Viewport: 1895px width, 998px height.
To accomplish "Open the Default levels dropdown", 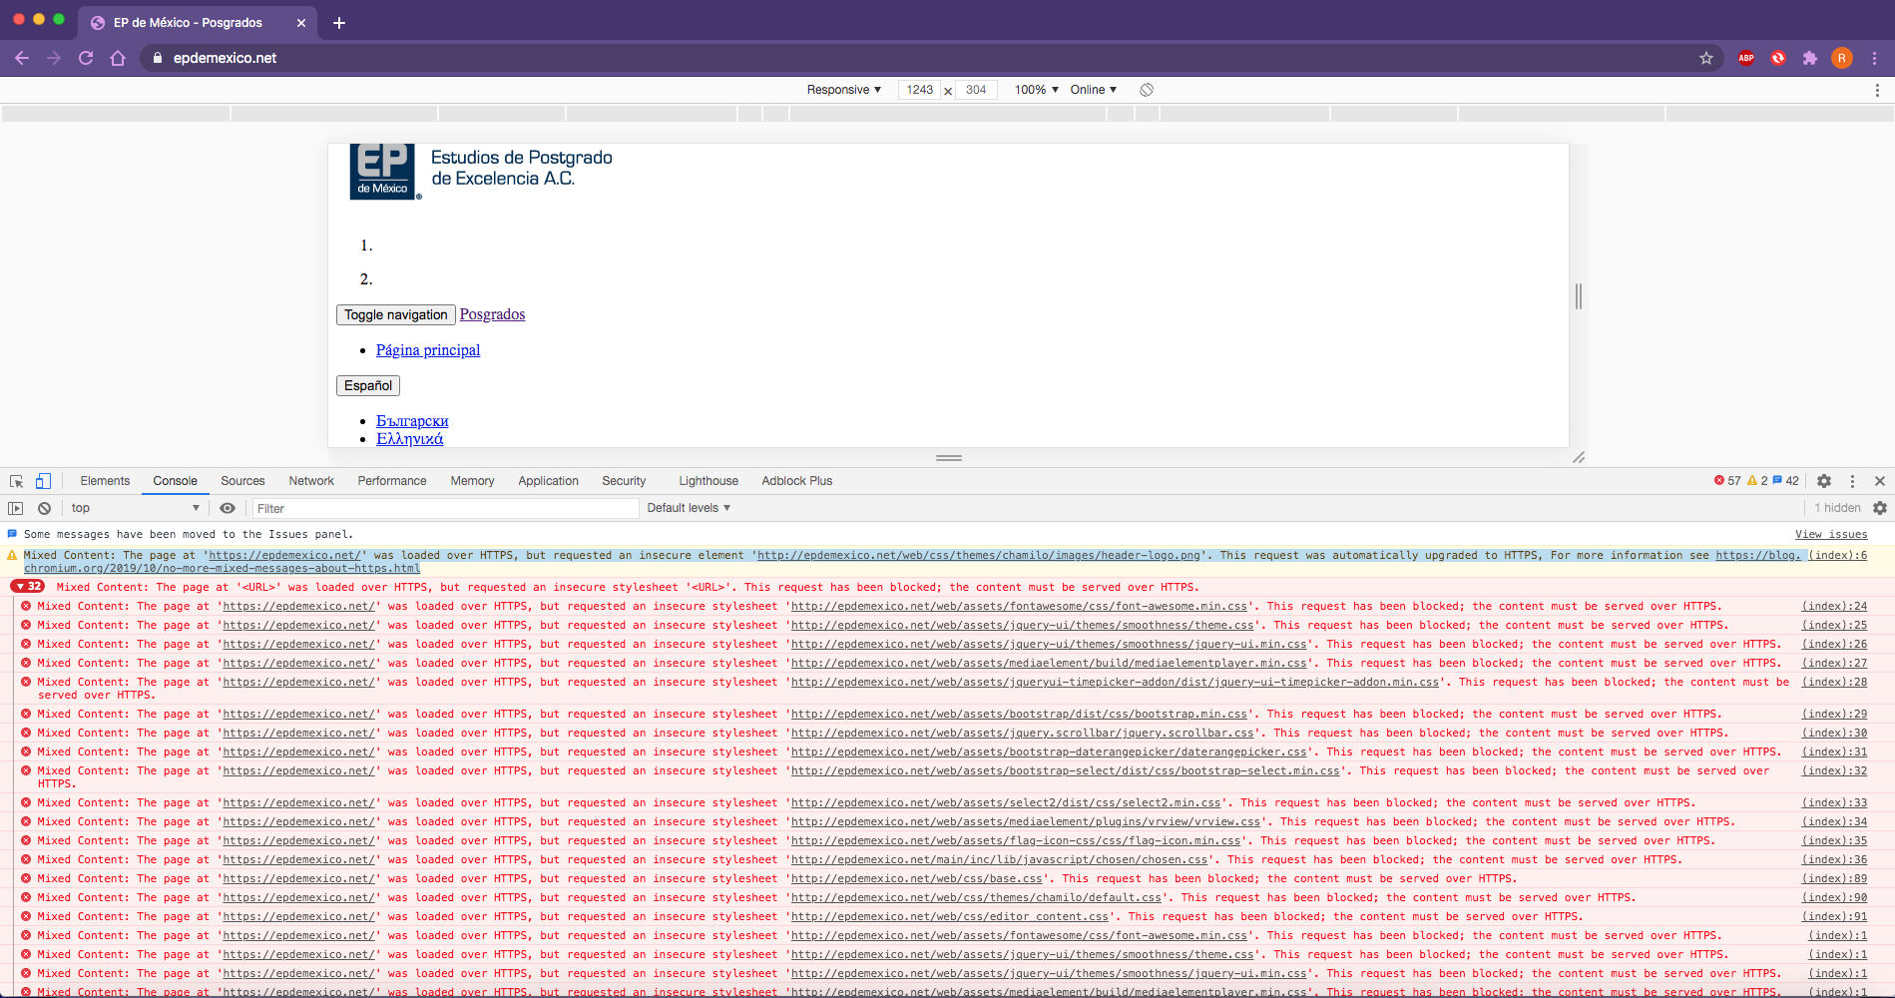I will click(688, 508).
